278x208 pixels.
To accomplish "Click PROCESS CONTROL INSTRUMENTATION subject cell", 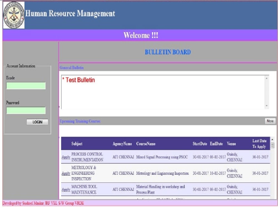I will 87,157.
